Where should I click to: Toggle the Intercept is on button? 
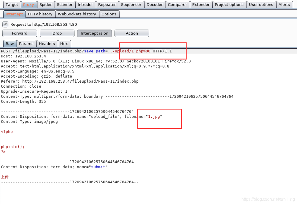(x=94, y=33)
